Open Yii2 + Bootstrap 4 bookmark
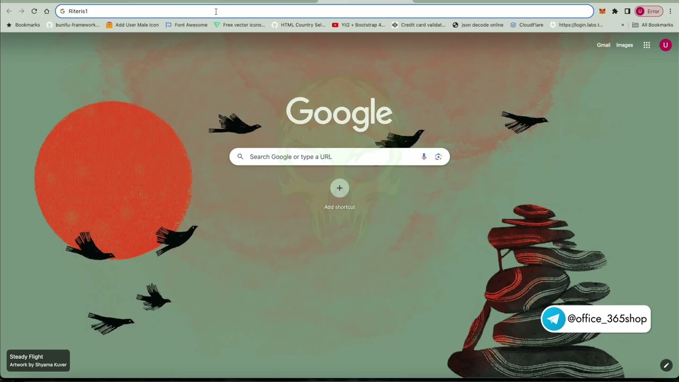The height and width of the screenshot is (382, 679). (359, 25)
